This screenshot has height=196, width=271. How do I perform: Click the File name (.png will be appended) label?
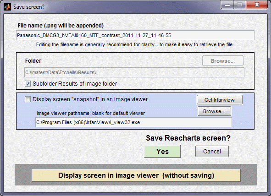pos(61,26)
